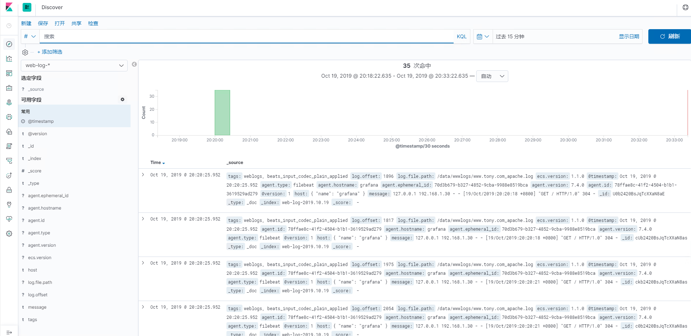Expand the log row with offset 1817

click(143, 219)
